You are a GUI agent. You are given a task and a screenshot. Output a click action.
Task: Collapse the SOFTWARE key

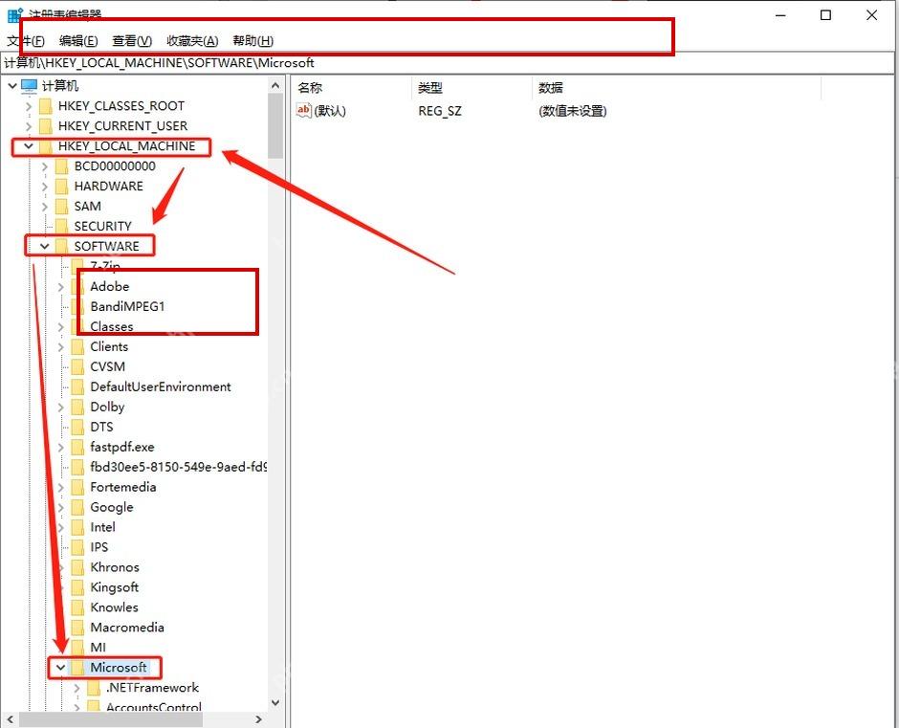click(44, 246)
